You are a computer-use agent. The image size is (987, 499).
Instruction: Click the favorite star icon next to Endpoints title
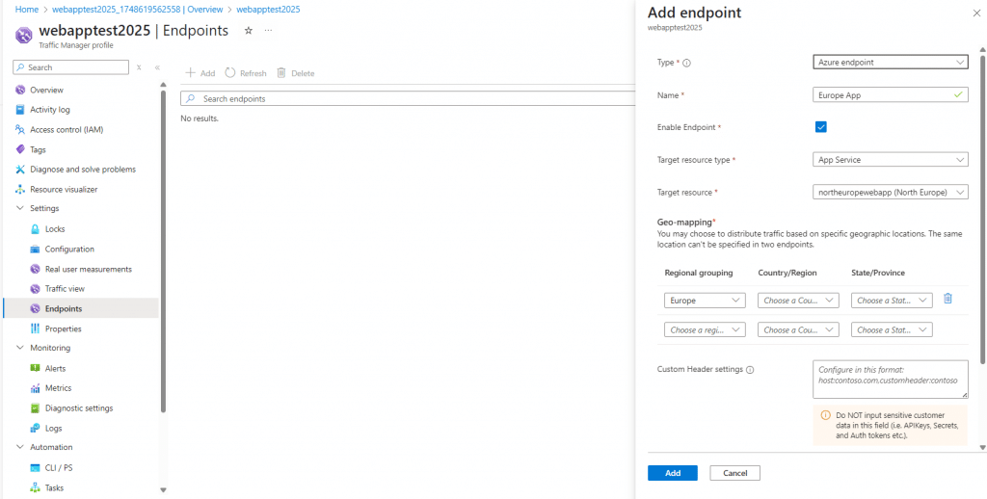pyautogui.click(x=248, y=31)
